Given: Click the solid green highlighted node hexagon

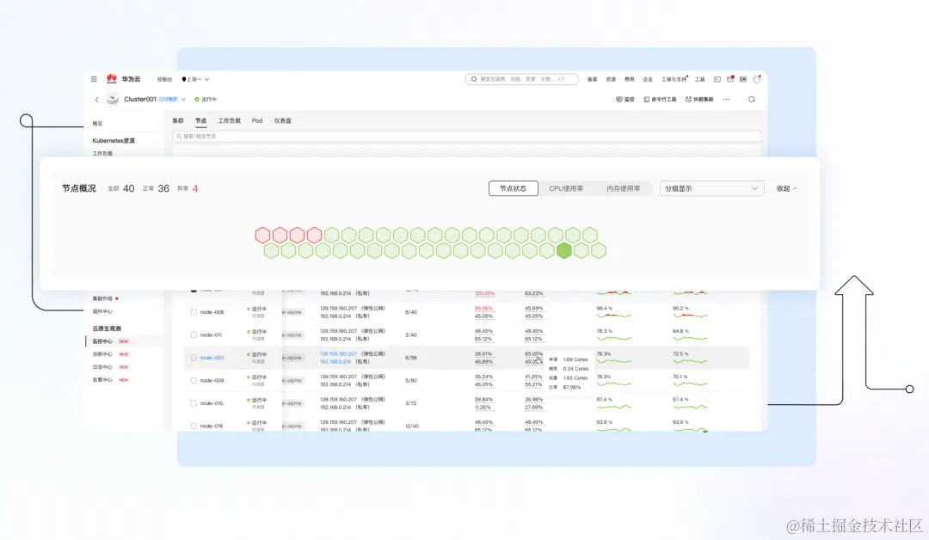Looking at the screenshot, I should pyautogui.click(x=564, y=250).
